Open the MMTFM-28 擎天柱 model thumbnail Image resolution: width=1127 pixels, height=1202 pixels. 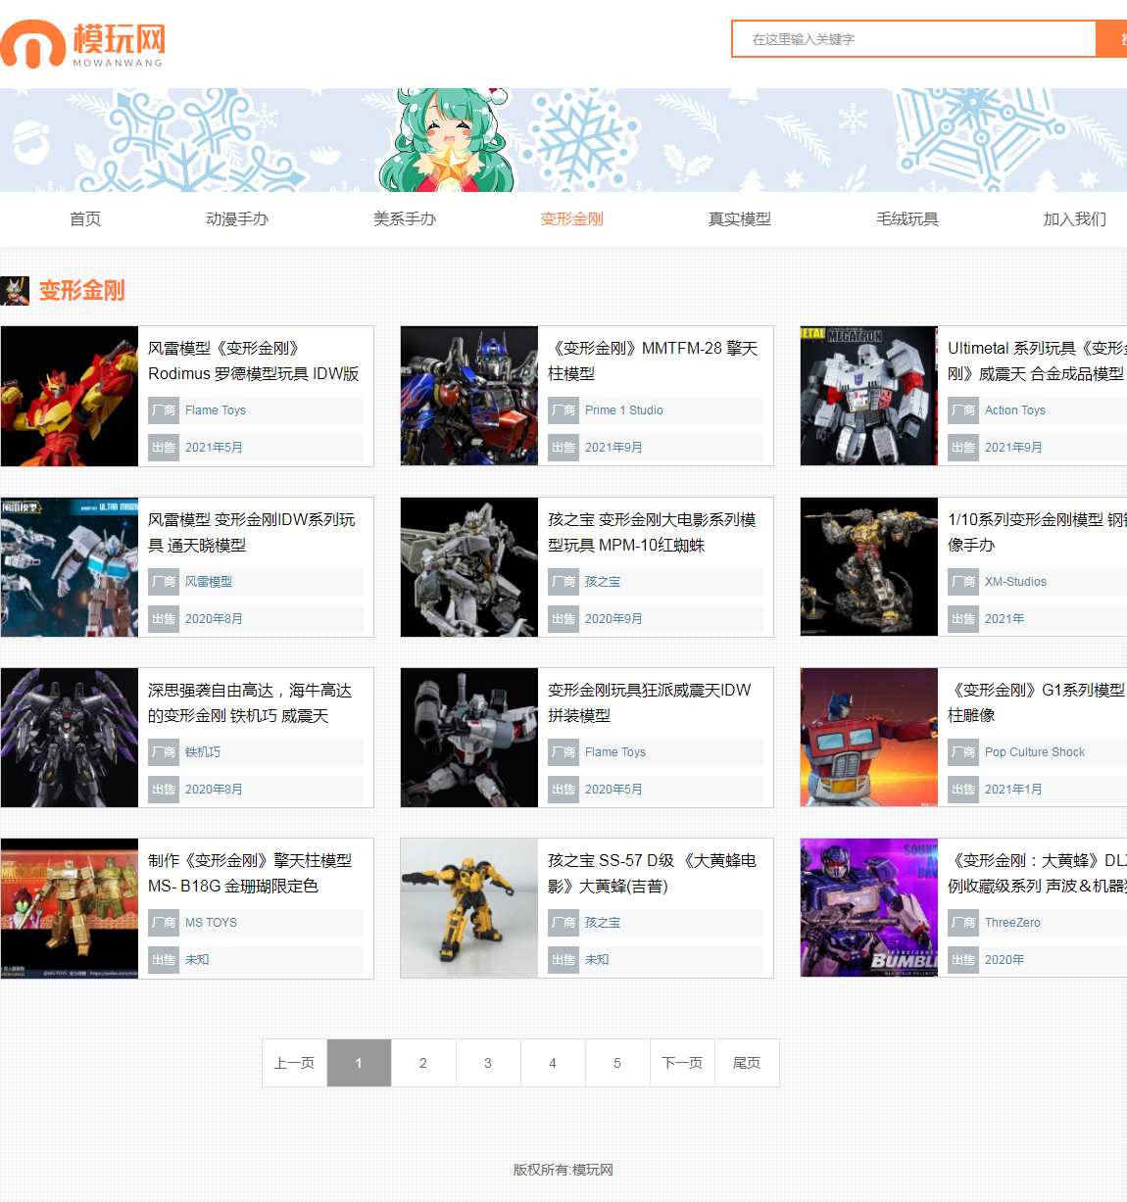[x=469, y=396]
